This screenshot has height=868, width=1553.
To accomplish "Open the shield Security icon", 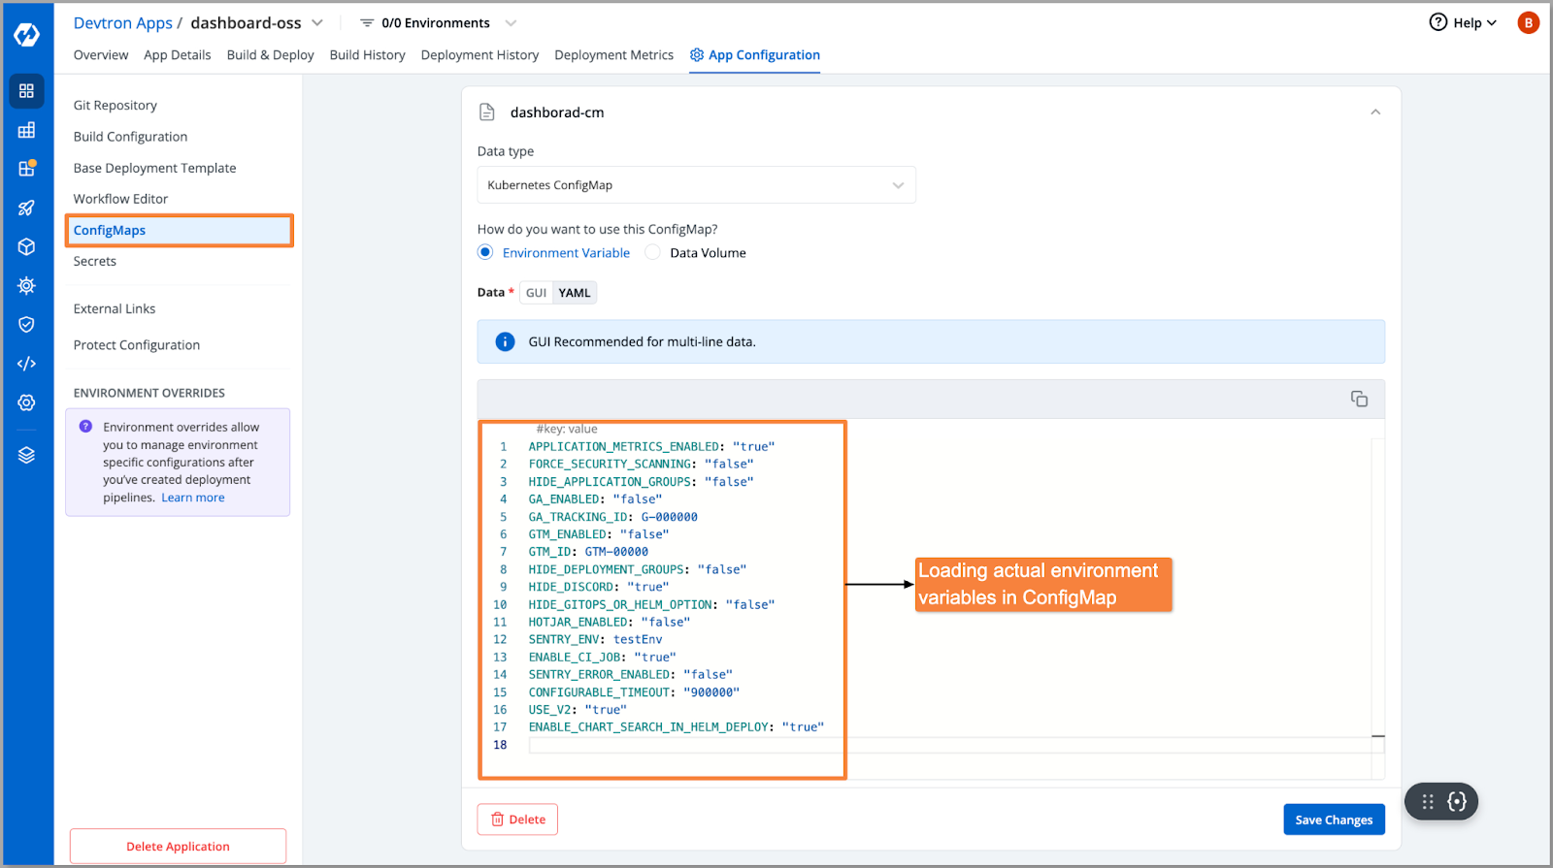I will coord(26,324).
